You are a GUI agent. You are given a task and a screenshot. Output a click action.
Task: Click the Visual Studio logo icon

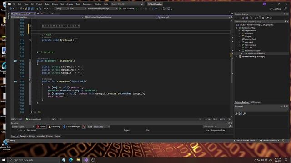pyautogui.click(x=9, y=4)
